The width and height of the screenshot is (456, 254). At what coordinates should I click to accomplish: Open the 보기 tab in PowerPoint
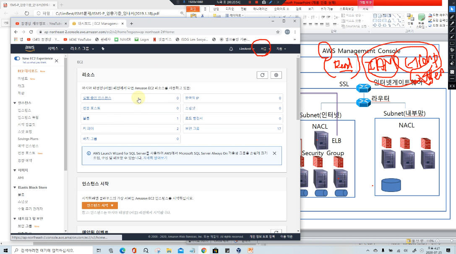pos(311,9)
